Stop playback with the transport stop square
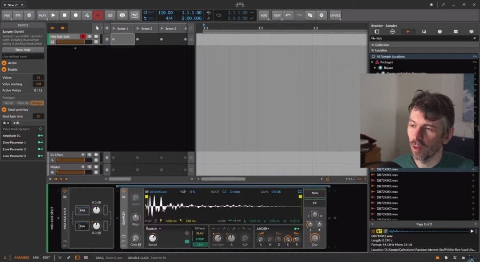 [x=64, y=15]
